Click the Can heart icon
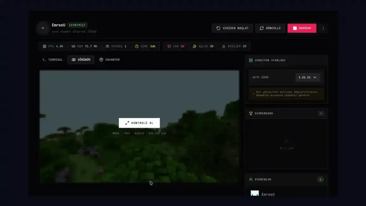The width and height of the screenshot is (366, 206). (169, 46)
